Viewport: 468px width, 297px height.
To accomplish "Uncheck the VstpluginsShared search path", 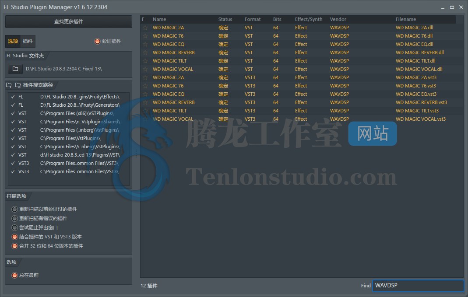I will [x=13, y=122].
